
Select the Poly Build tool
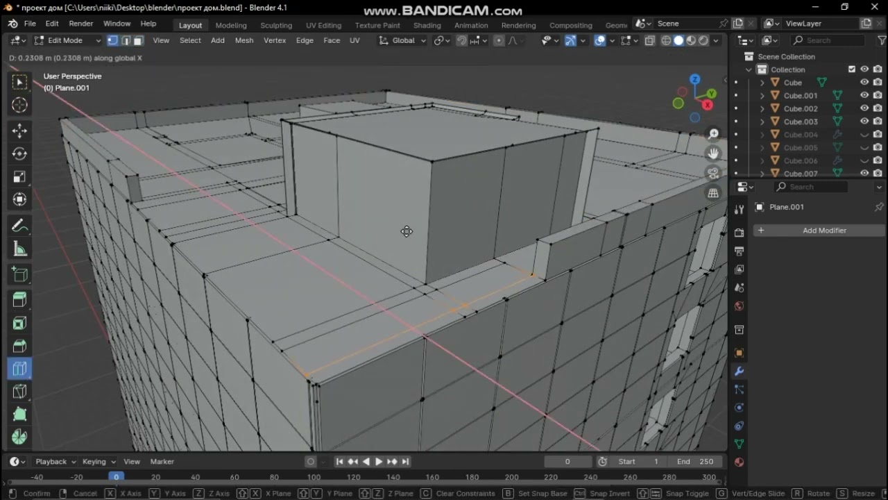click(19, 415)
